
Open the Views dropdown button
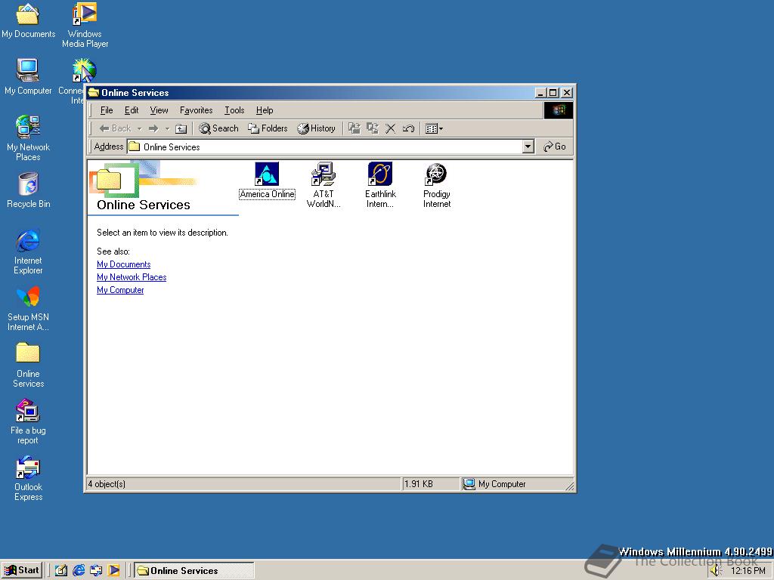434,128
